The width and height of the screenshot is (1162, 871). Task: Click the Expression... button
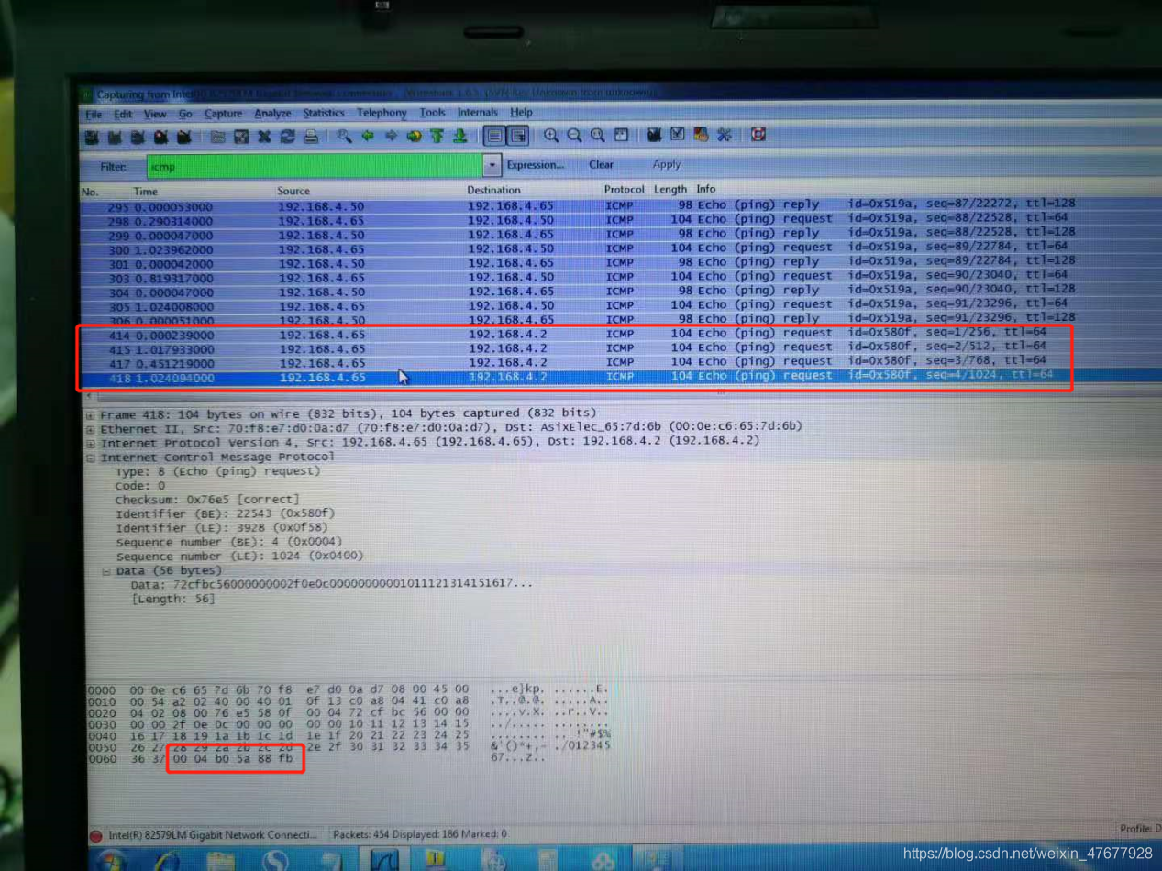click(534, 165)
